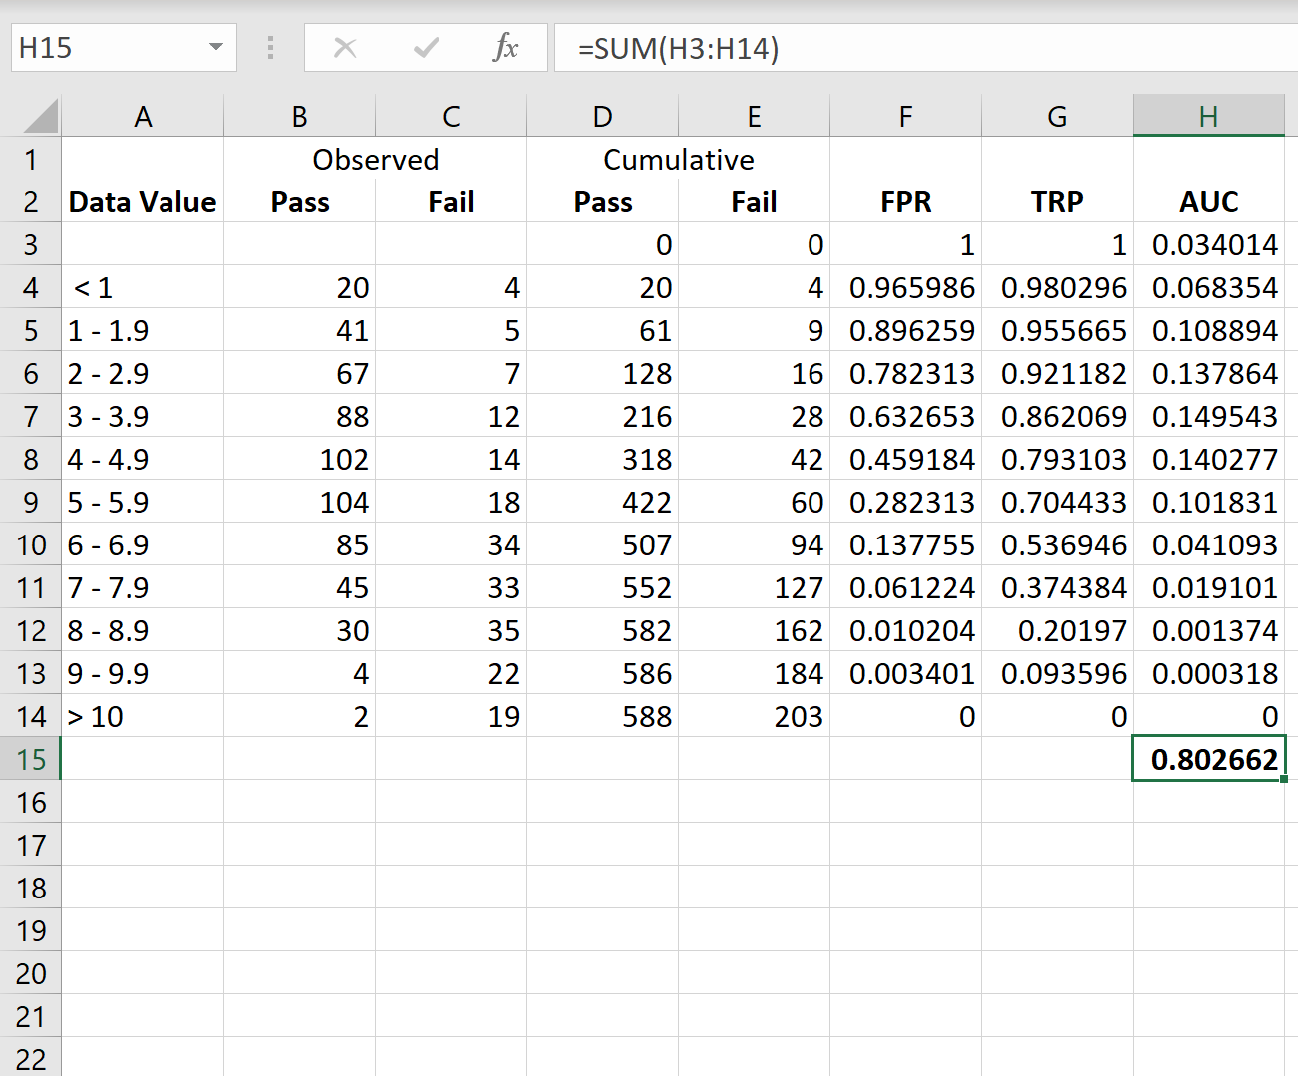Screen dimensions: 1298x1076
Task: Select column A header
Action: 143,116
